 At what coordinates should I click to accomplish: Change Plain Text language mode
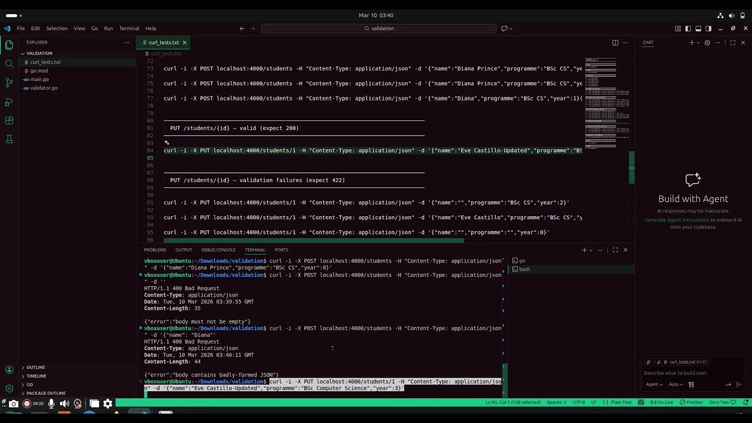pyautogui.click(x=621, y=402)
